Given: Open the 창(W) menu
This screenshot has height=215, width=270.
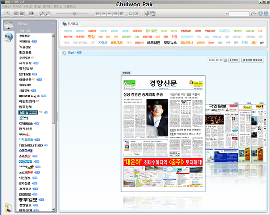Looking at the screenshot, I should (37, 6).
